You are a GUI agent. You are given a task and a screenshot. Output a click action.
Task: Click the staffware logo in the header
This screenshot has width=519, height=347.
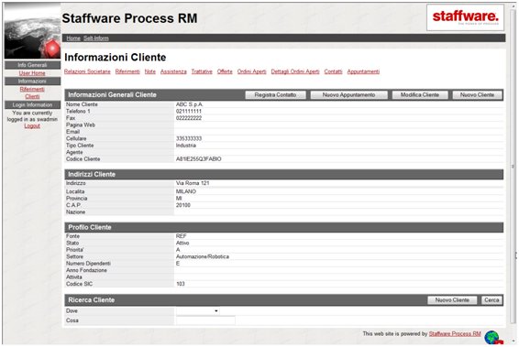[x=465, y=17]
